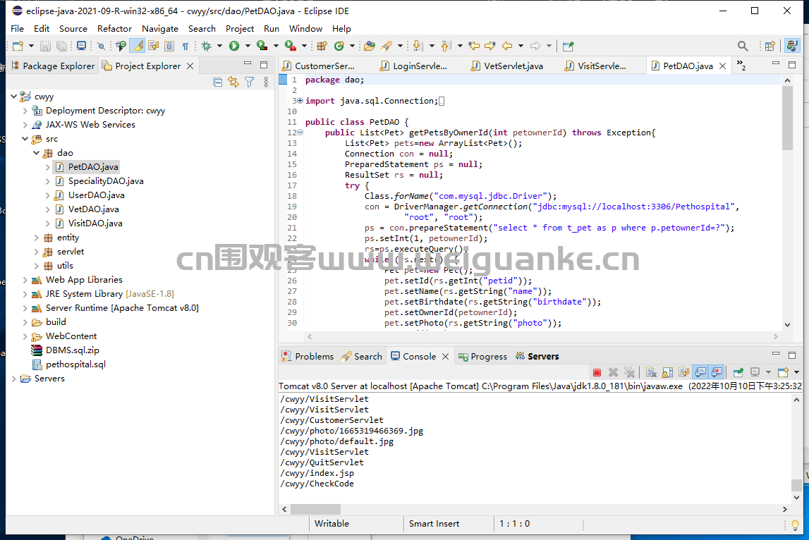Open the Project Explorer filter icon
Screen dimensions: 809x540
click(250, 82)
